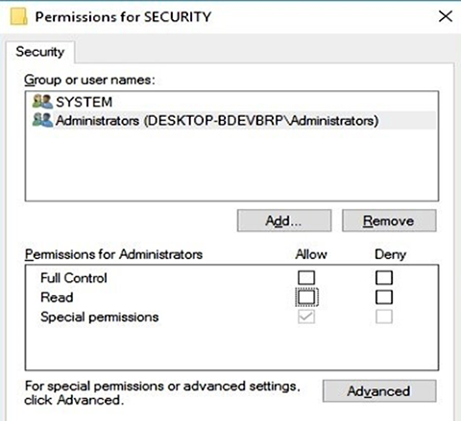Open the Security tab
The height and width of the screenshot is (421, 461).
tap(40, 52)
